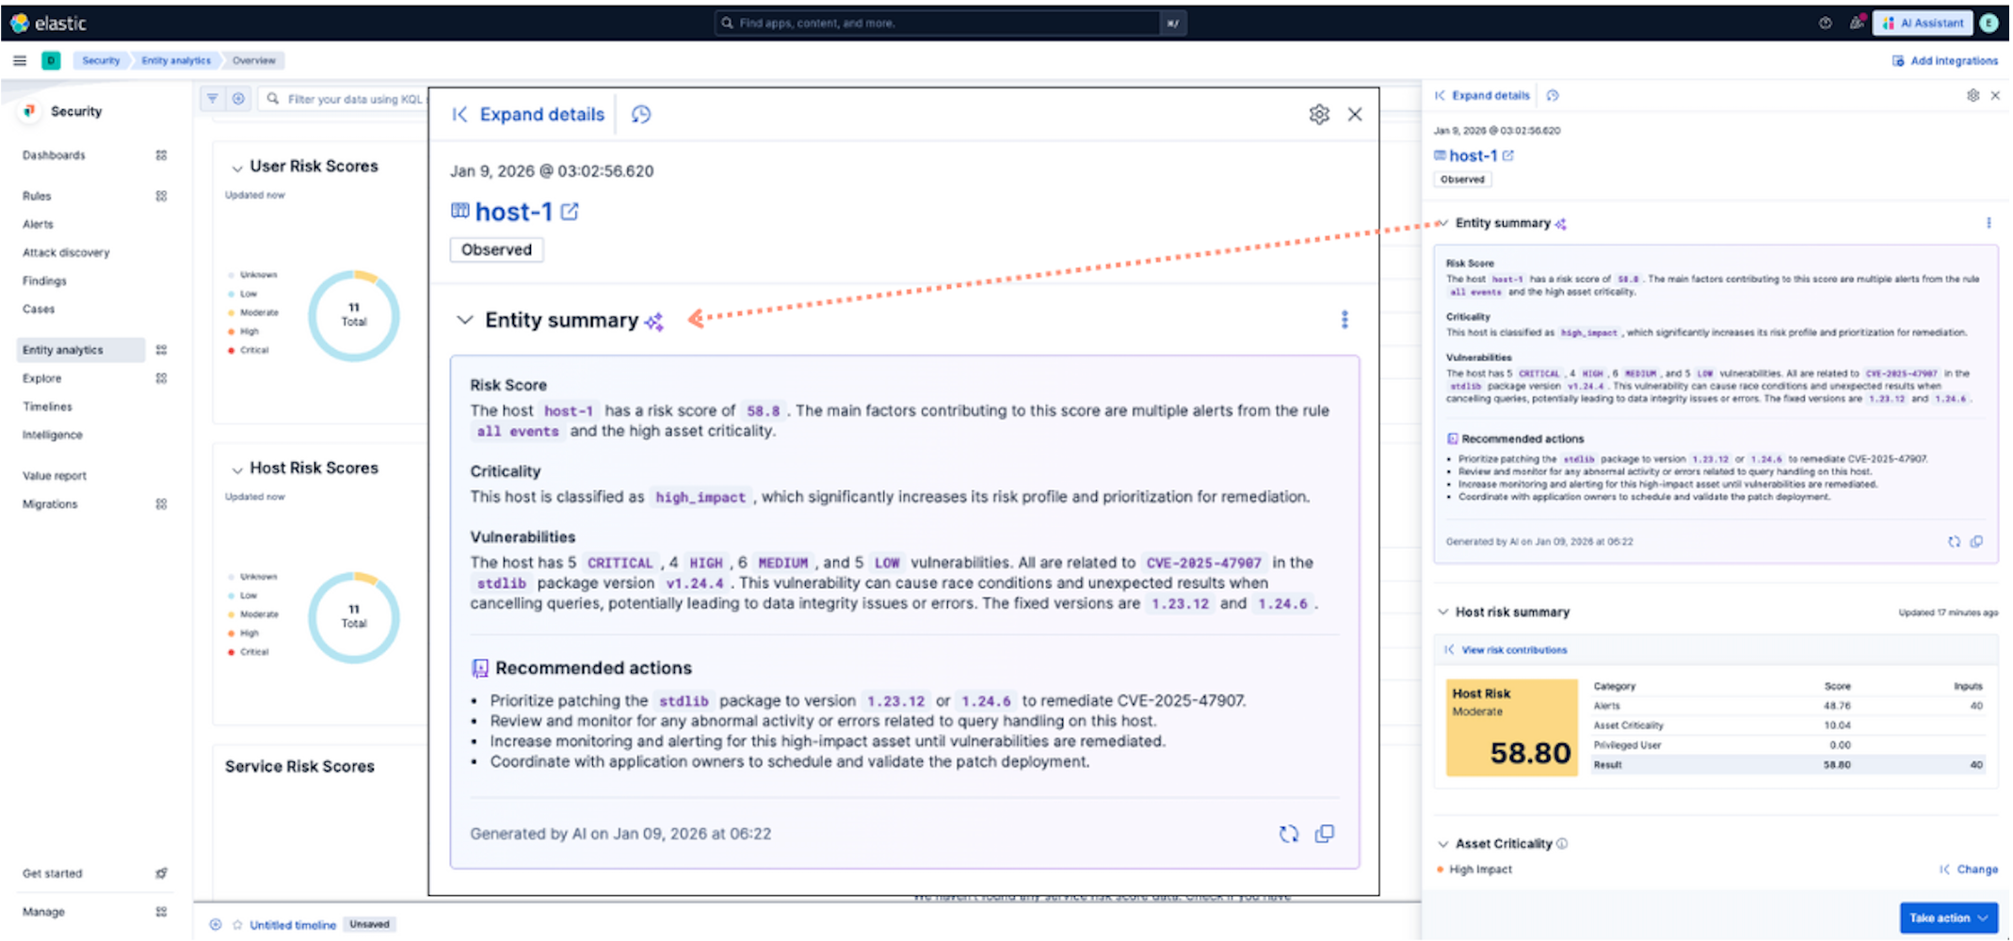Copy the generated entity summary
The image size is (2013, 941).
click(x=1326, y=834)
